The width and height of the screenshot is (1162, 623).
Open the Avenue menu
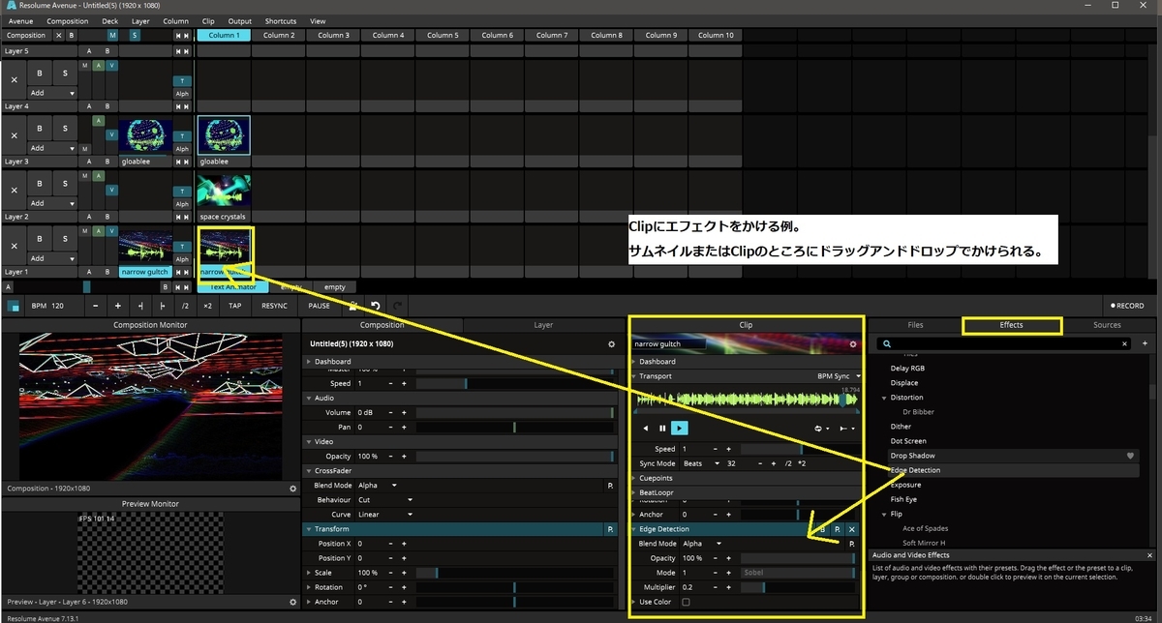click(x=19, y=20)
